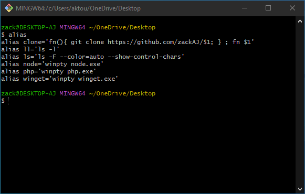Viewport: 305px width, 194px height.
Task: Click the first zack@DESKTOP-AJ prompt text
Action: pyautogui.click(x=28, y=27)
